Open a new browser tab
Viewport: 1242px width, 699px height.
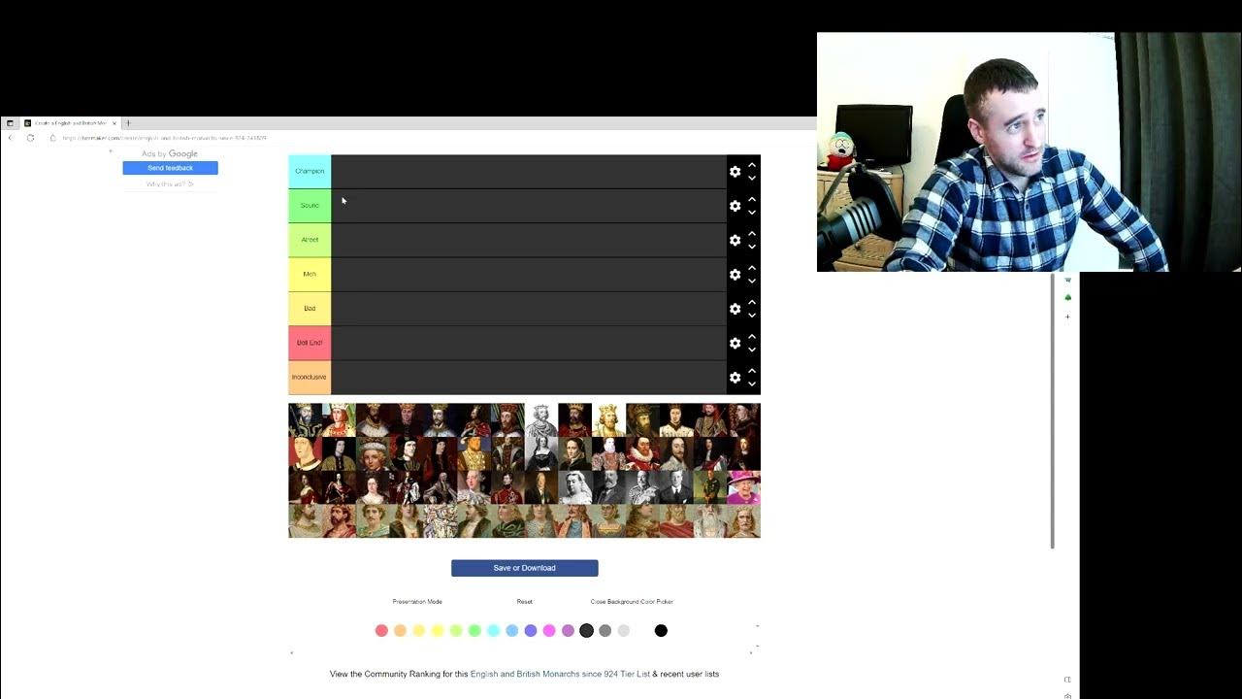click(128, 123)
